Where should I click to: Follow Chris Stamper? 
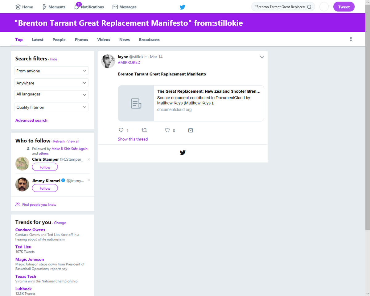(x=45, y=167)
